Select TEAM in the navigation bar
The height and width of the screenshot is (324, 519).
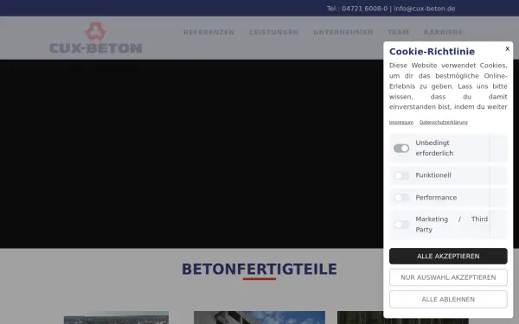(x=398, y=33)
